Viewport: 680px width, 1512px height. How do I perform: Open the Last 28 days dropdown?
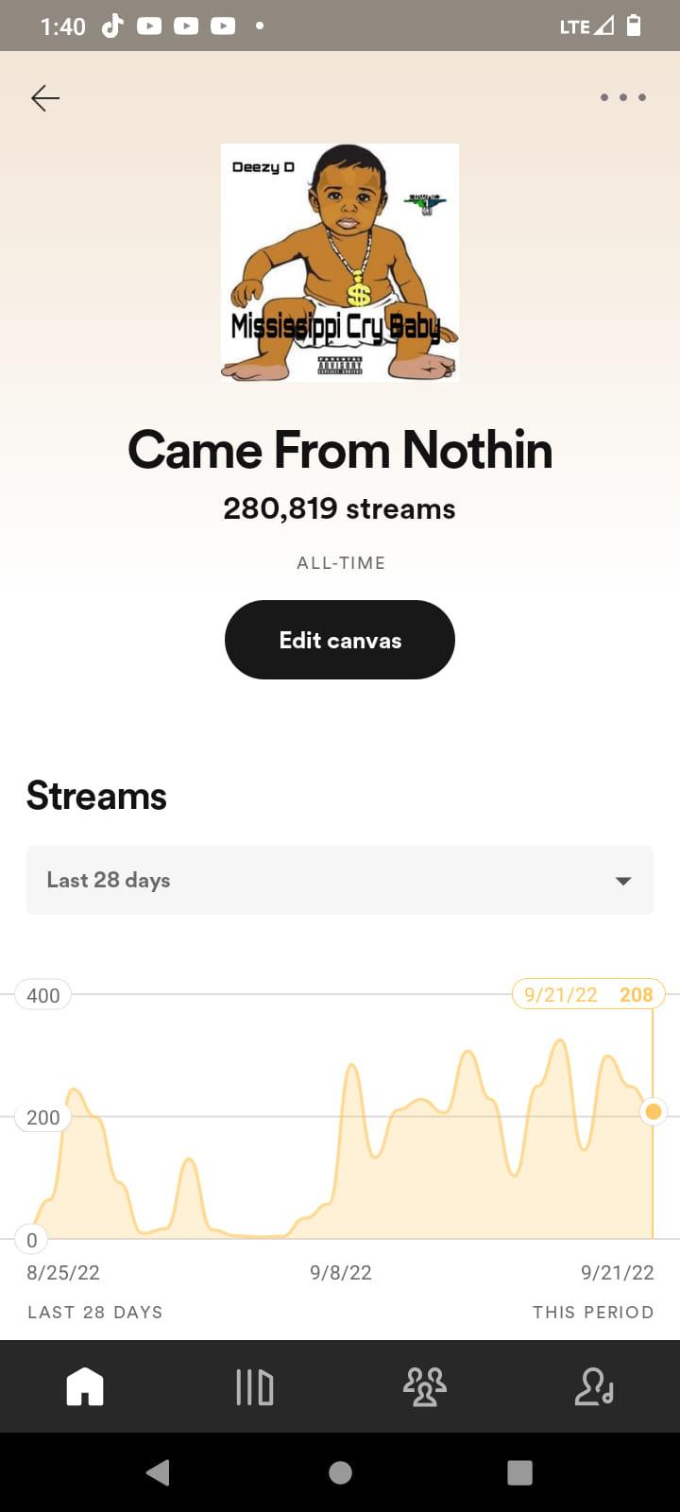tap(340, 880)
